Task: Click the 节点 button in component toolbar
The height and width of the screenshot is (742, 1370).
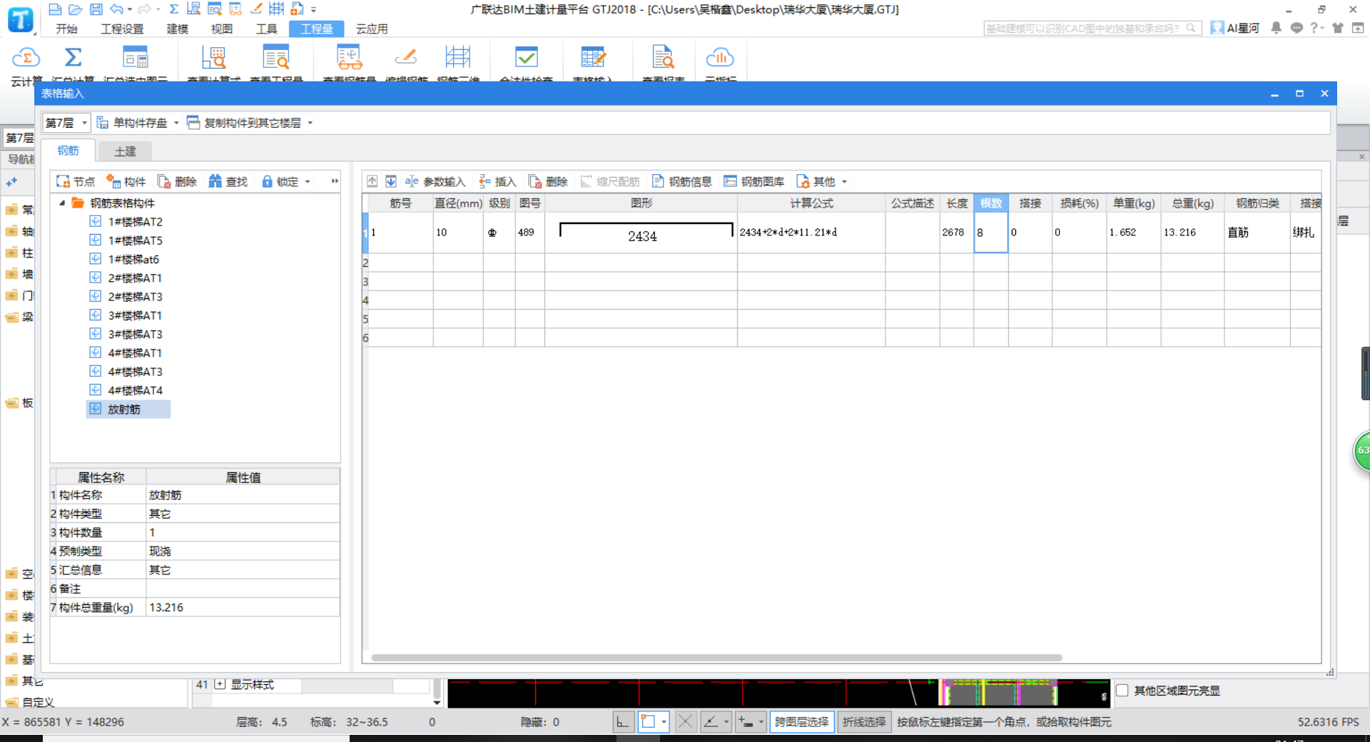Action: tap(76, 182)
